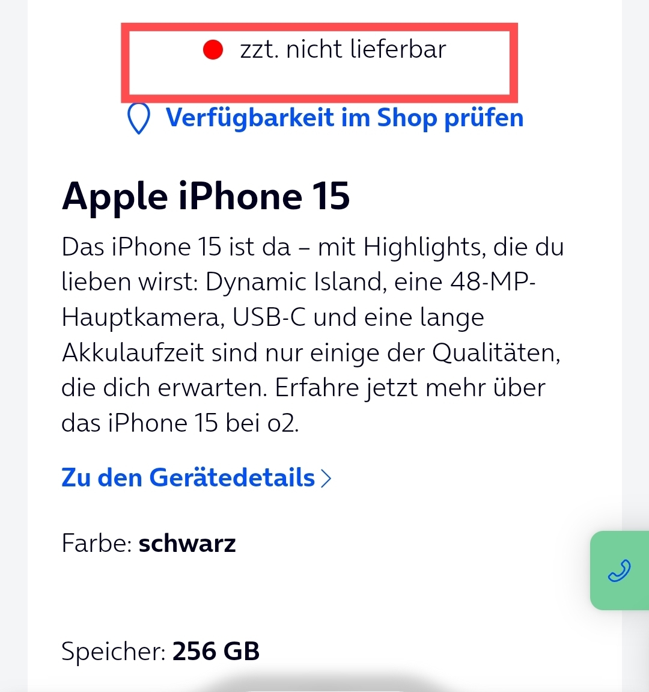The width and height of the screenshot is (649, 692).
Task: Click the iPhone 15 description paragraph
Action: 312,334
